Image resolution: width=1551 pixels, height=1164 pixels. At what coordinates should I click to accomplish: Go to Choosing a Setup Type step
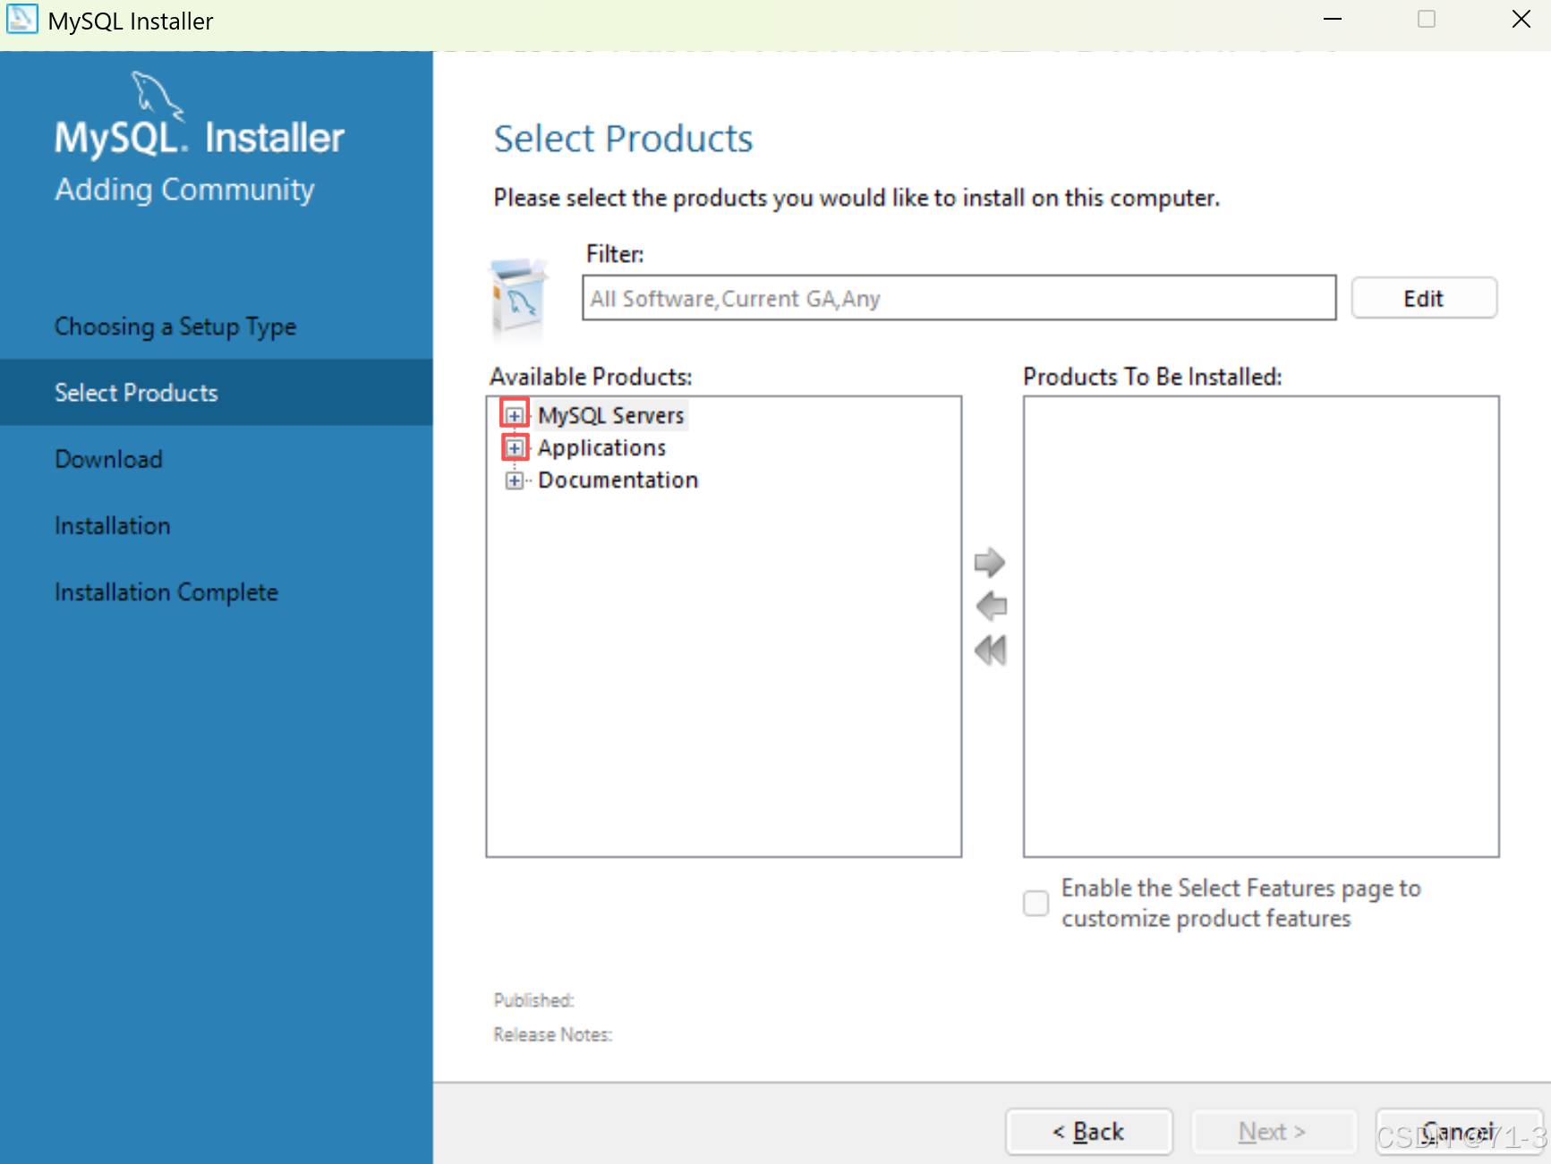point(175,327)
